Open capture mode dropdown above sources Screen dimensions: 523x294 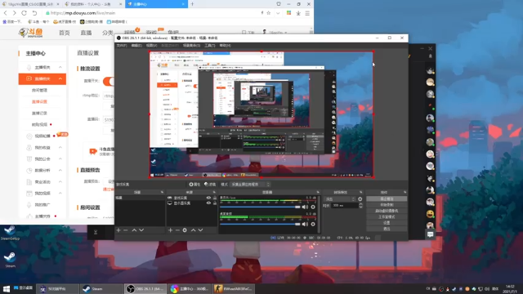[250, 185]
